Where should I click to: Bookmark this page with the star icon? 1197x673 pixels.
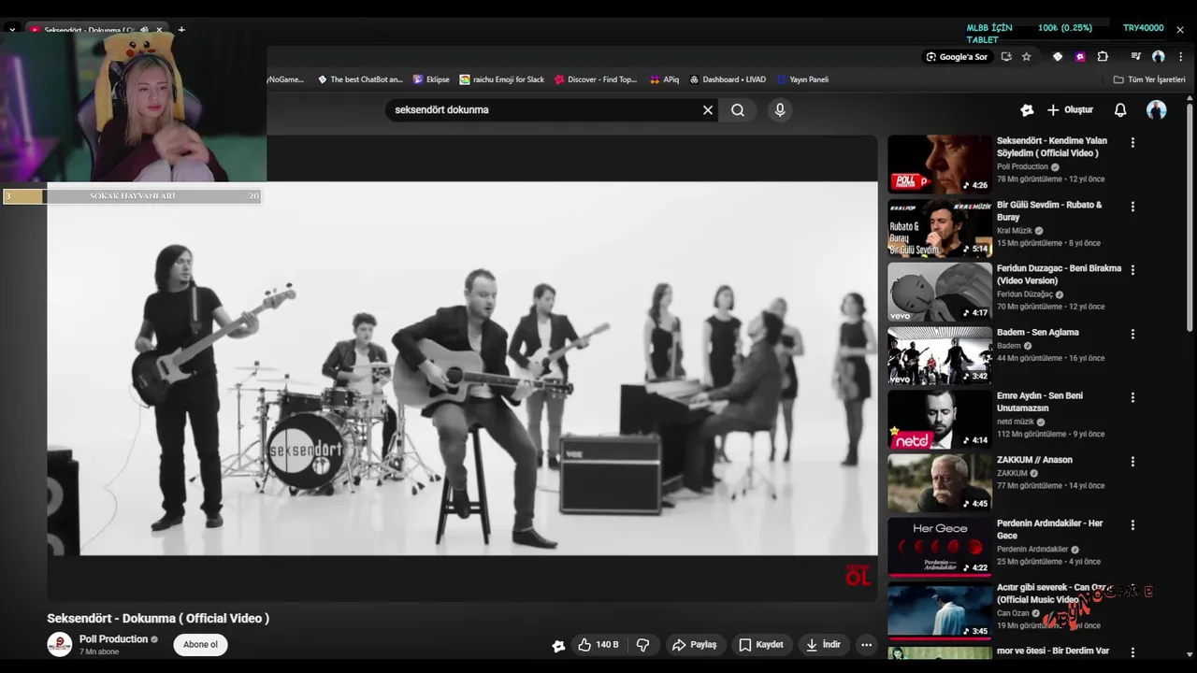tap(1026, 57)
